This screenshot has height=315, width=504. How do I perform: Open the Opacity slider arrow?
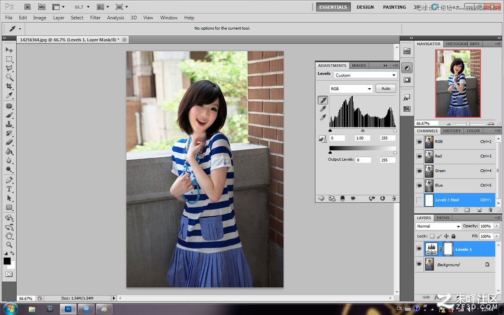pyautogui.click(x=496, y=226)
